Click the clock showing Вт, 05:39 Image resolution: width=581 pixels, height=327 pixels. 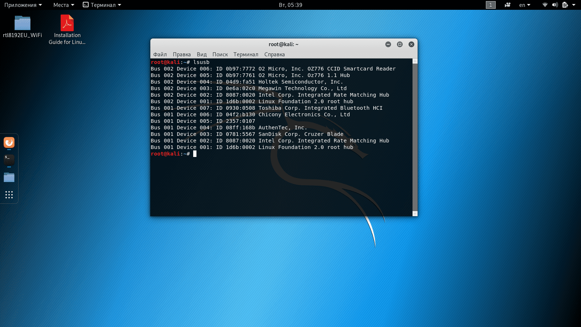290,5
